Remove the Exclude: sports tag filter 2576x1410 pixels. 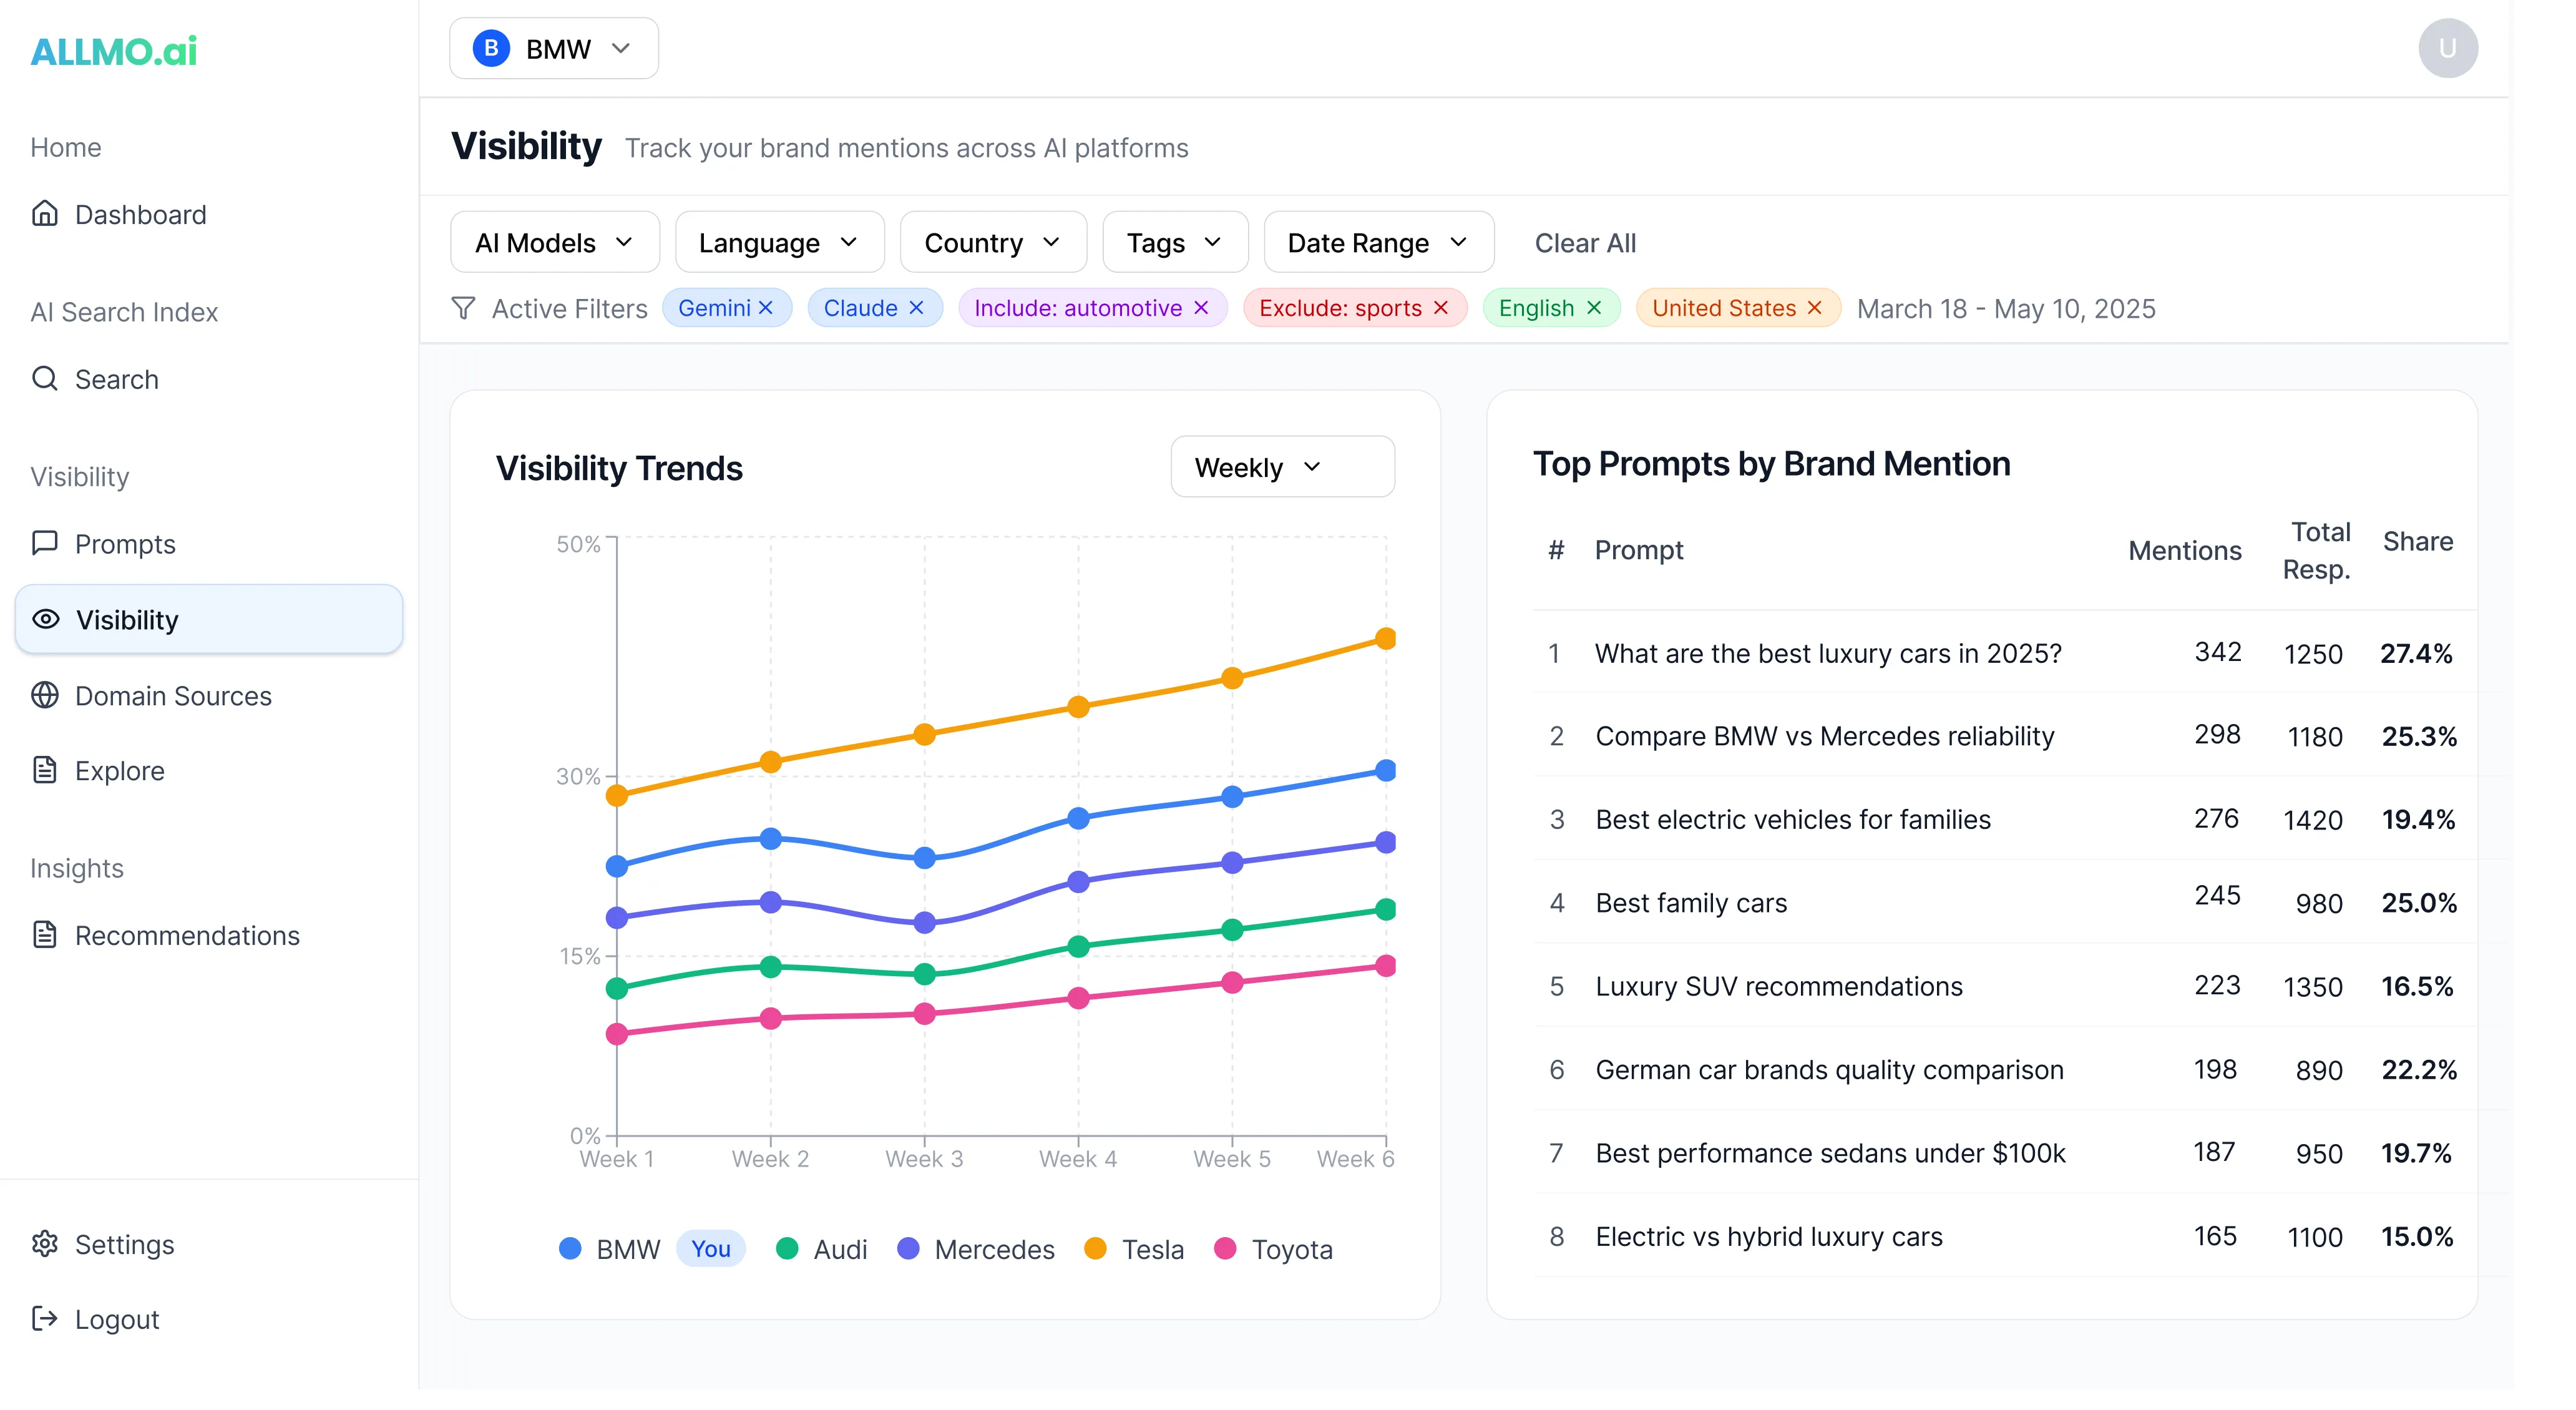(1441, 308)
